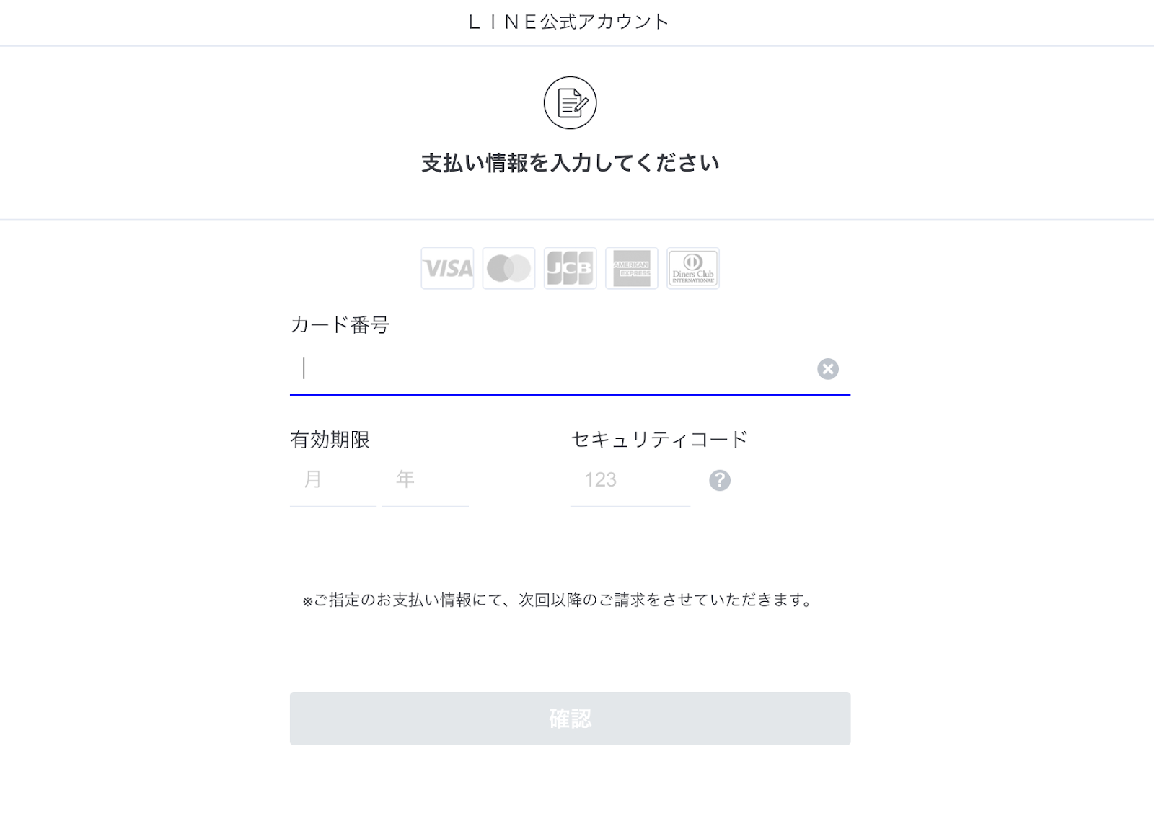Focus the カード番号 input field
The height and width of the screenshot is (826, 1154).
[x=555, y=369]
